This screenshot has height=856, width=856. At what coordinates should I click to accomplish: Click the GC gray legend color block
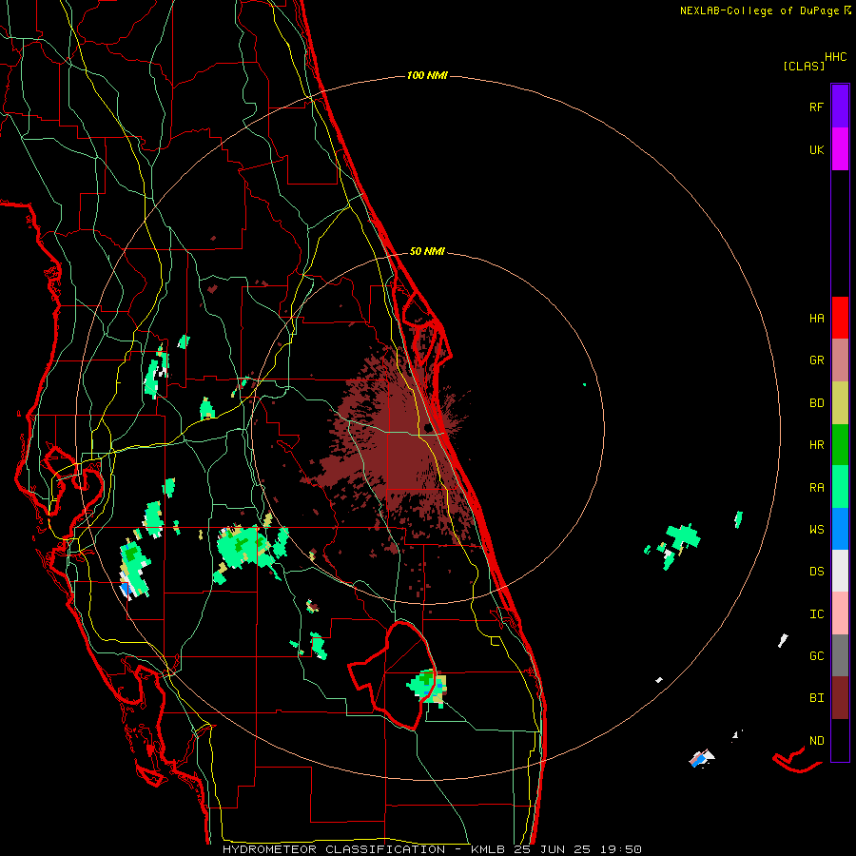[x=840, y=655]
